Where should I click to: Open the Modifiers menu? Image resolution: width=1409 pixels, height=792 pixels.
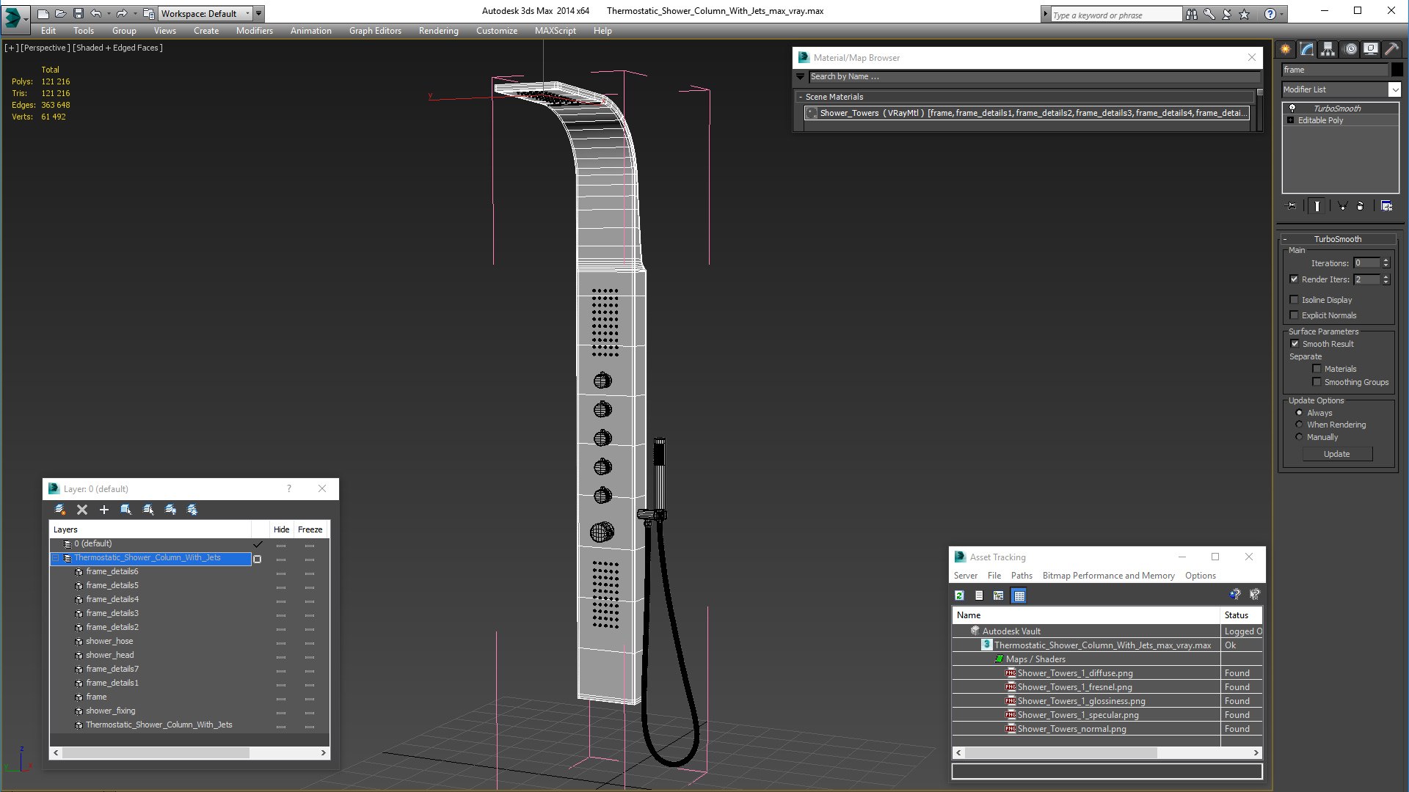(254, 31)
